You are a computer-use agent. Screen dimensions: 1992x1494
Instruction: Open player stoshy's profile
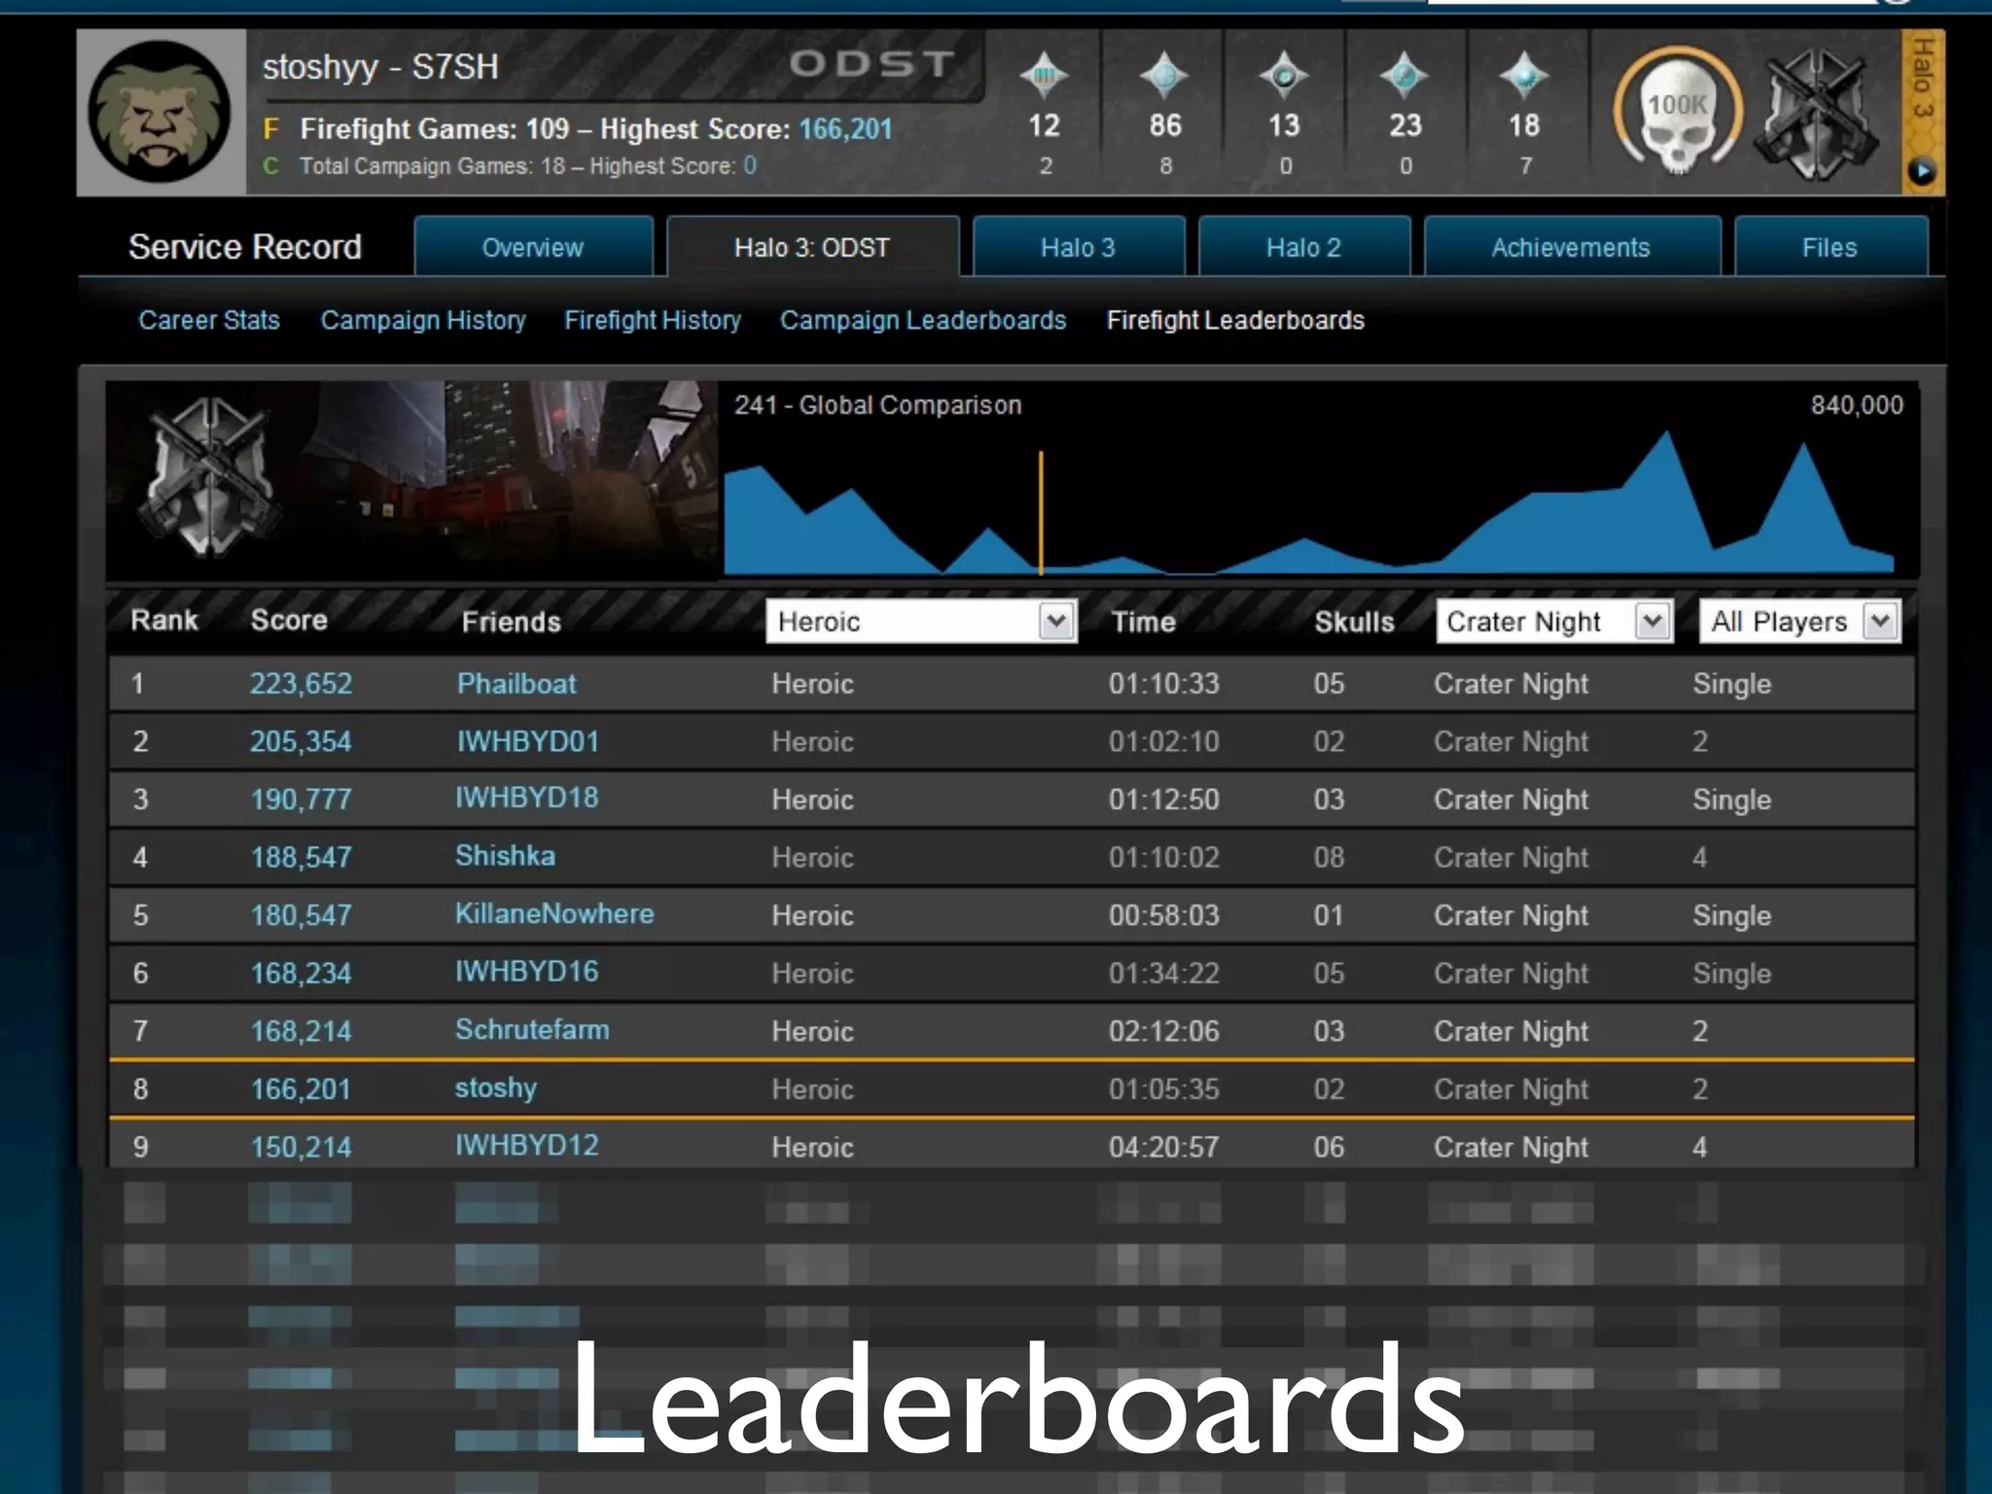pyautogui.click(x=496, y=1087)
